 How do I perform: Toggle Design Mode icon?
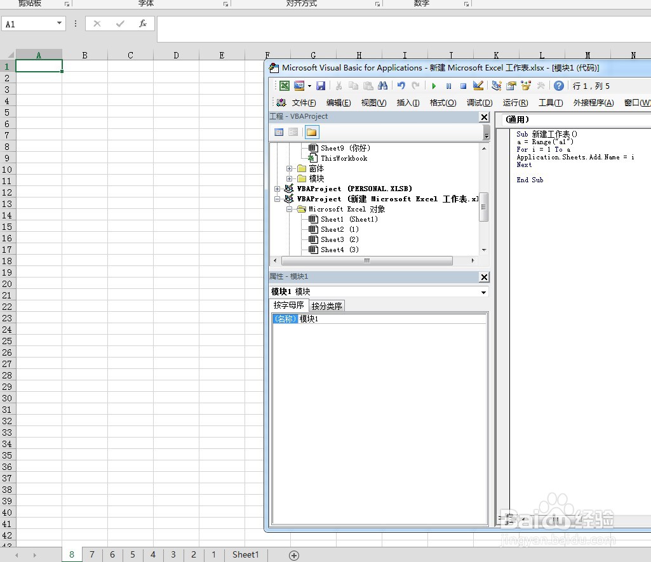point(478,86)
